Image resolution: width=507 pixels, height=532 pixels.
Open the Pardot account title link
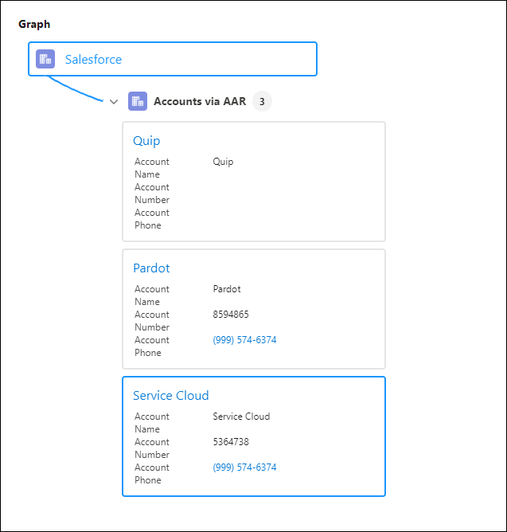(x=151, y=268)
